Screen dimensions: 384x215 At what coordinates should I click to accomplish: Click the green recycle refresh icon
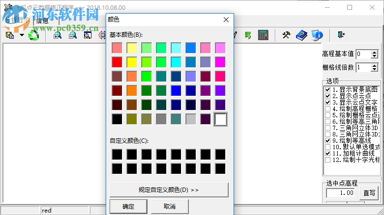coord(33,35)
